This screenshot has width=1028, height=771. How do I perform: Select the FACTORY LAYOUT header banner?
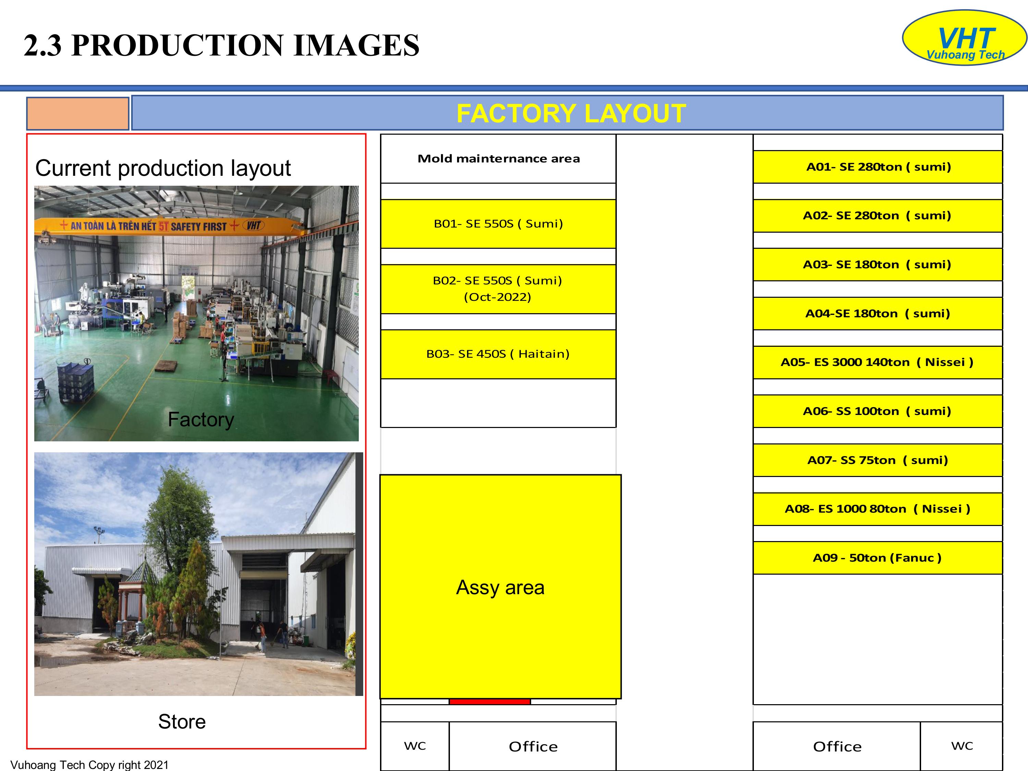click(567, 113)
